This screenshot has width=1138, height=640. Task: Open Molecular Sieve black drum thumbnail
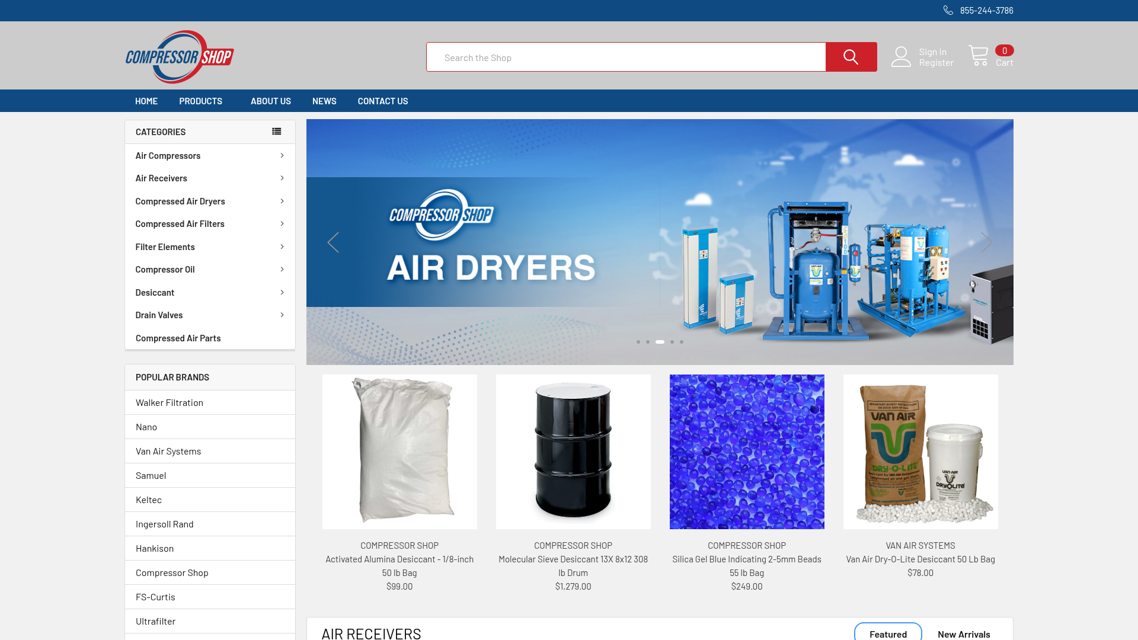pyautogui.click(x=573, y=452)
